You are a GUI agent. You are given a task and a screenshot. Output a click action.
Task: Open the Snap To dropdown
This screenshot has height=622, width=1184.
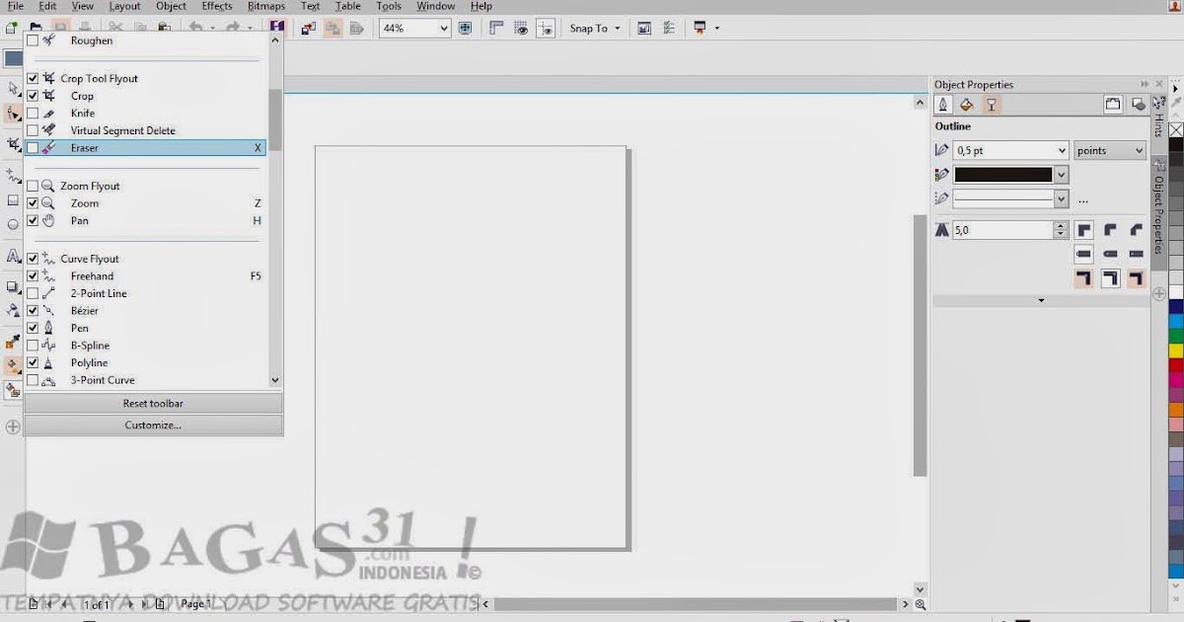(595, 29)
